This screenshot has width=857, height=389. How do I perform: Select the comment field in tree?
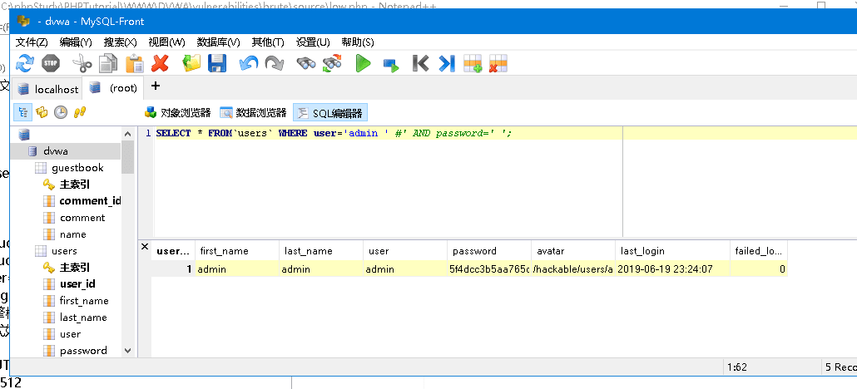click(82, 218)
